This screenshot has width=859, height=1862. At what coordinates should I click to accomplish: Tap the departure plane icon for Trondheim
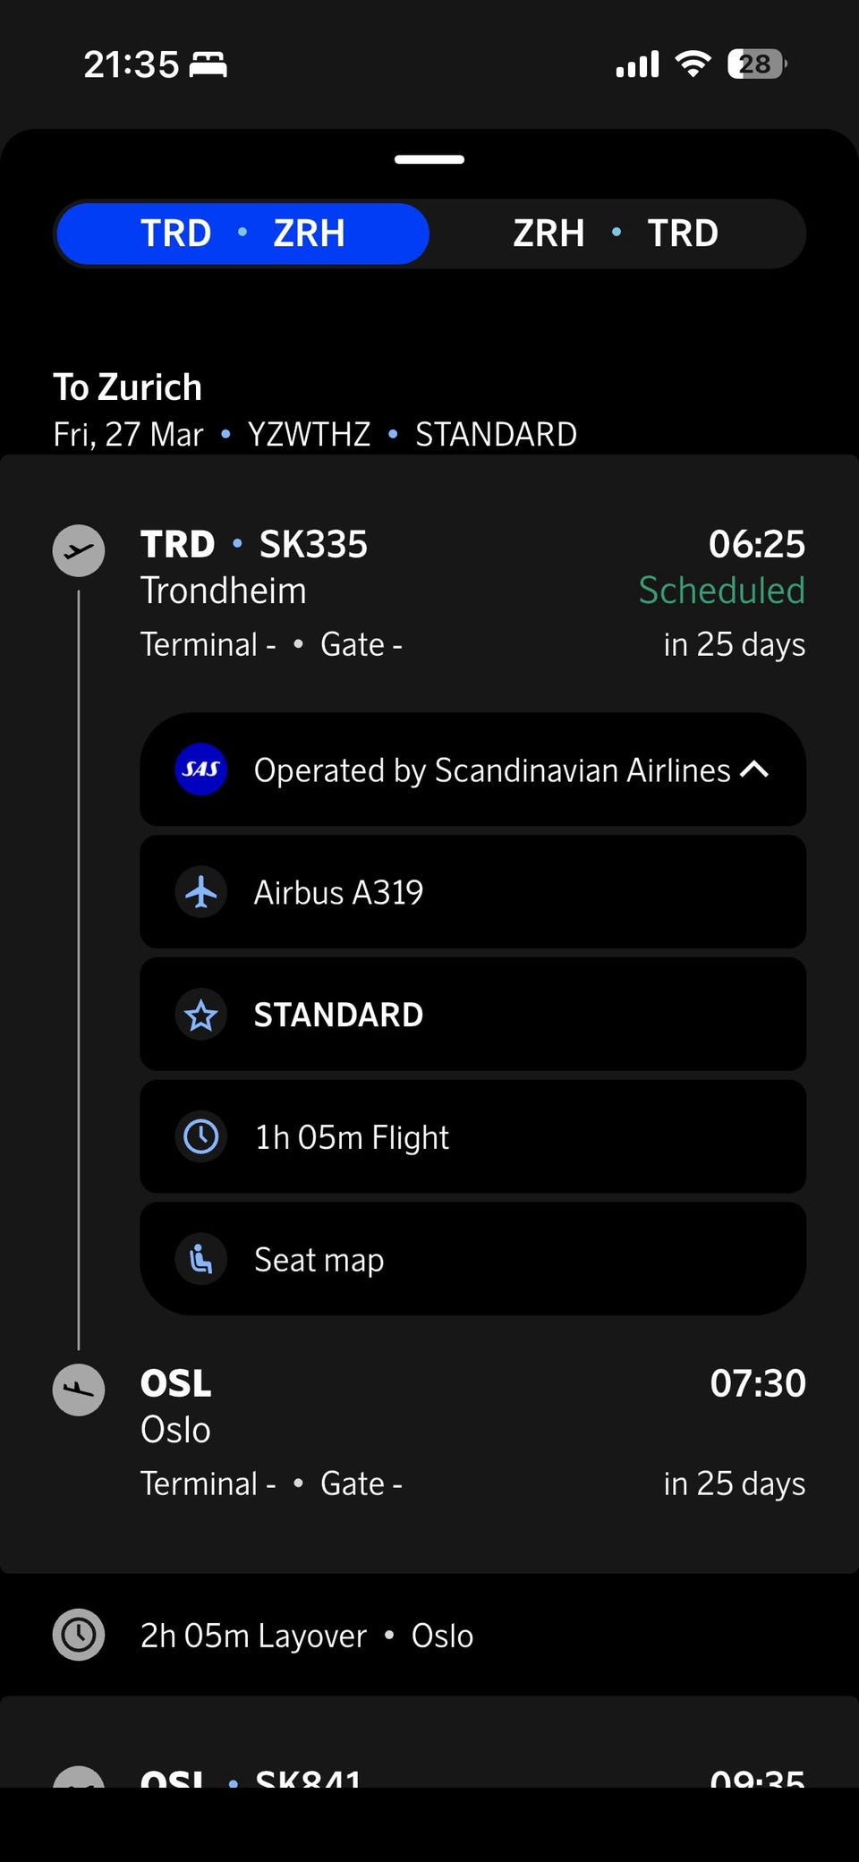pyautogui.click(x=79, y=550)
